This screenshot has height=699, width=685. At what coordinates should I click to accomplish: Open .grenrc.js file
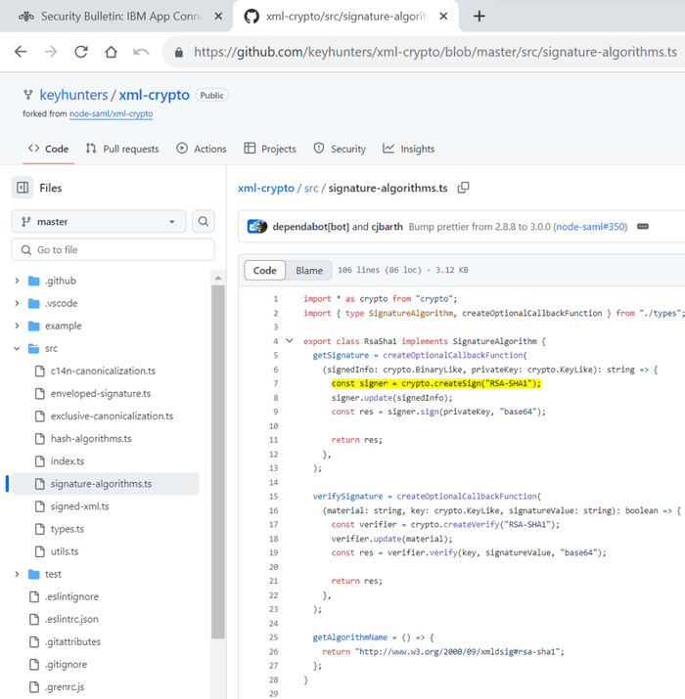click(65, 687)
